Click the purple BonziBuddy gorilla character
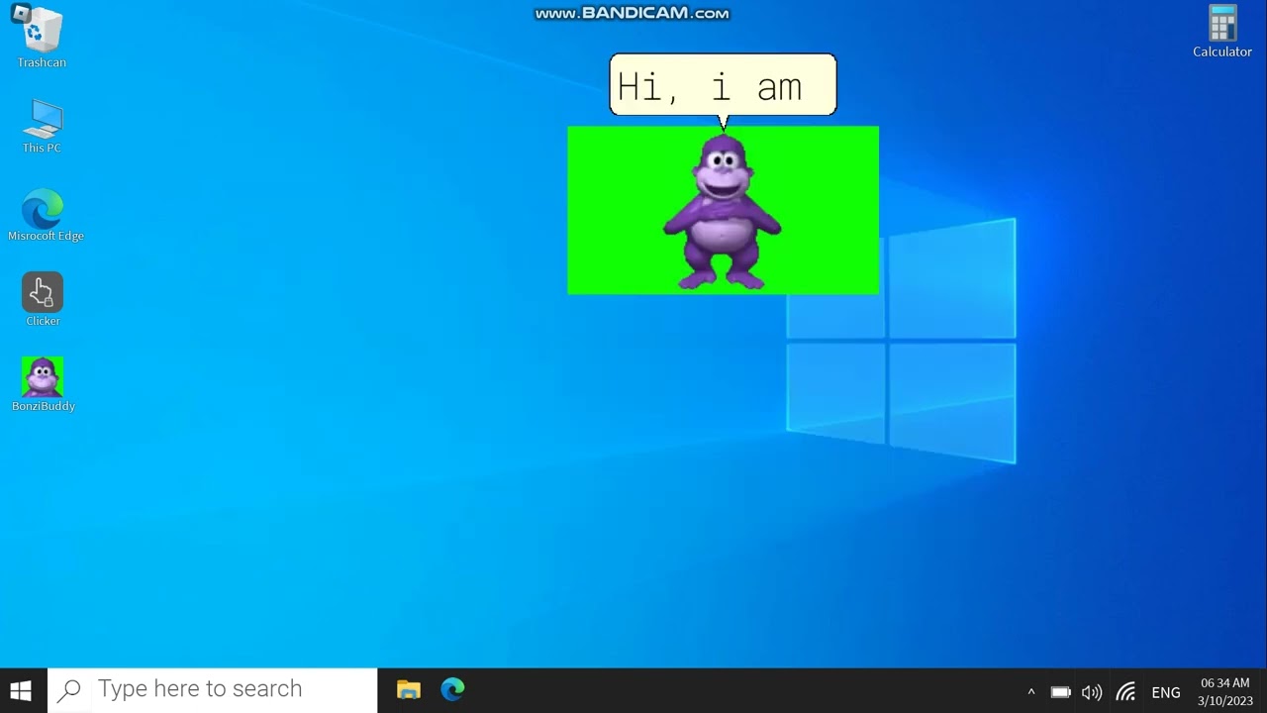Image resolution: width=1267 pixels, height=713 pixels. [x=723, y=212]
